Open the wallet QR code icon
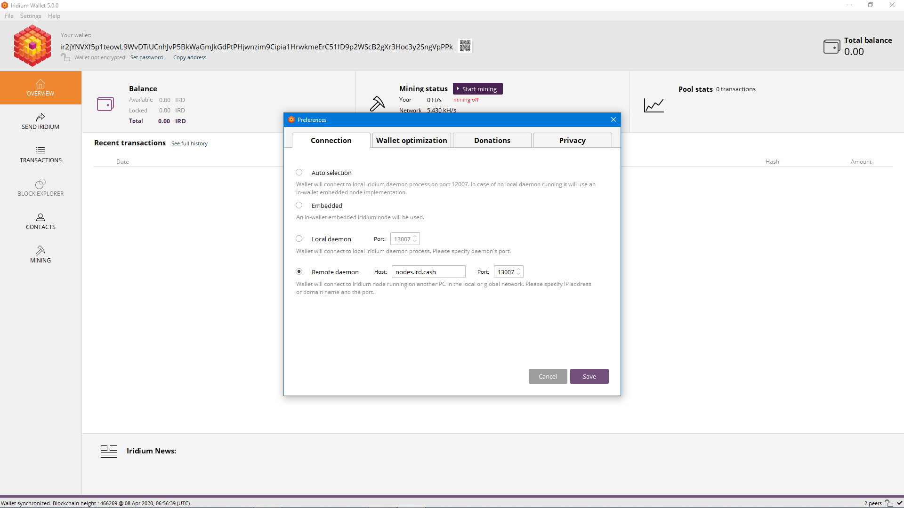The width and height of the screenshot is (904, 508). [465, 46]
